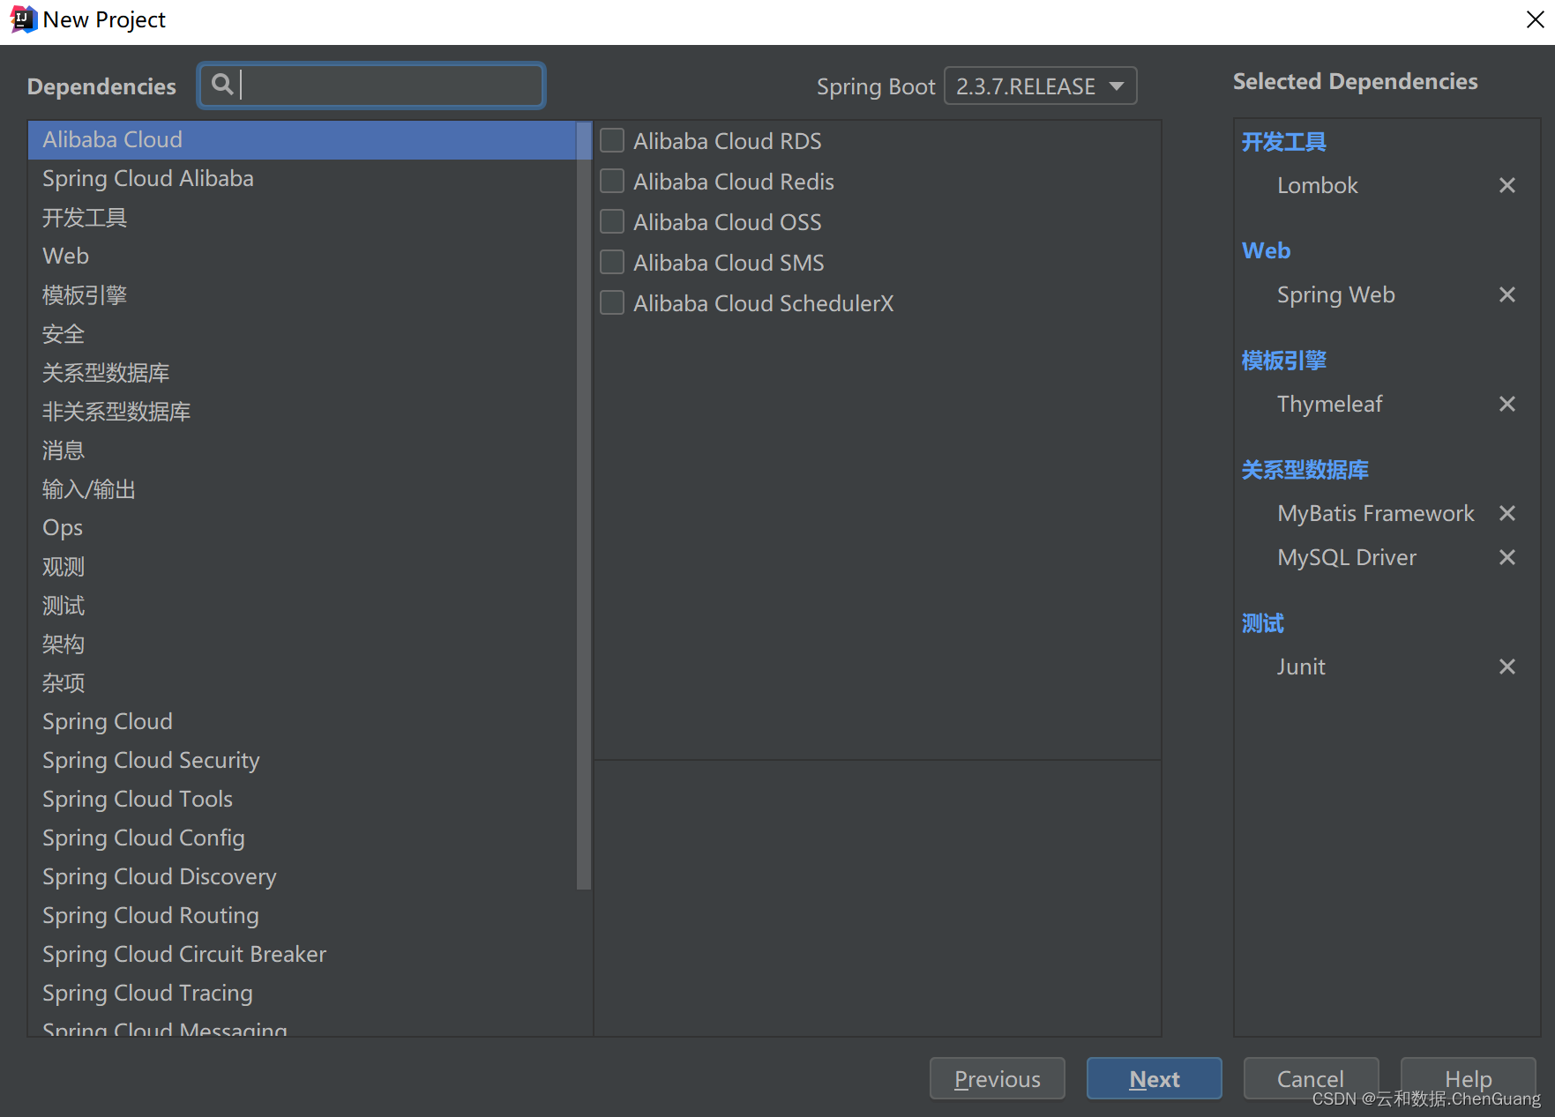Click Lombok in selected dependencies
Image resolution: width=1555 pixels, height=1117 pixels.
(x=1317, y=185)
